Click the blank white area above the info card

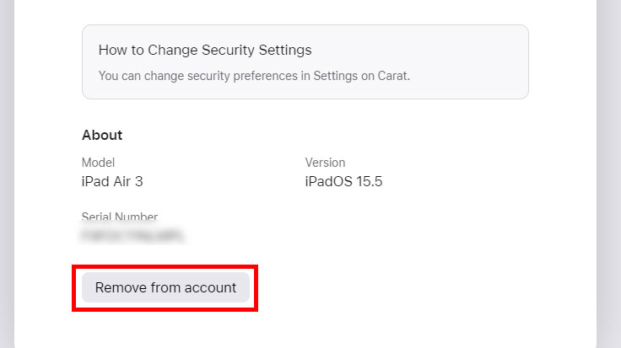click(304, 10)
